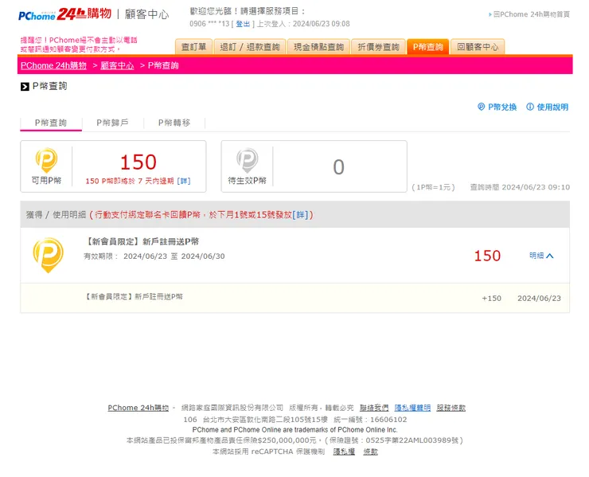Click 顧客中心 in the breadcrumb
The height and width of the screenshot is (477, 589).
pos(117,65)
